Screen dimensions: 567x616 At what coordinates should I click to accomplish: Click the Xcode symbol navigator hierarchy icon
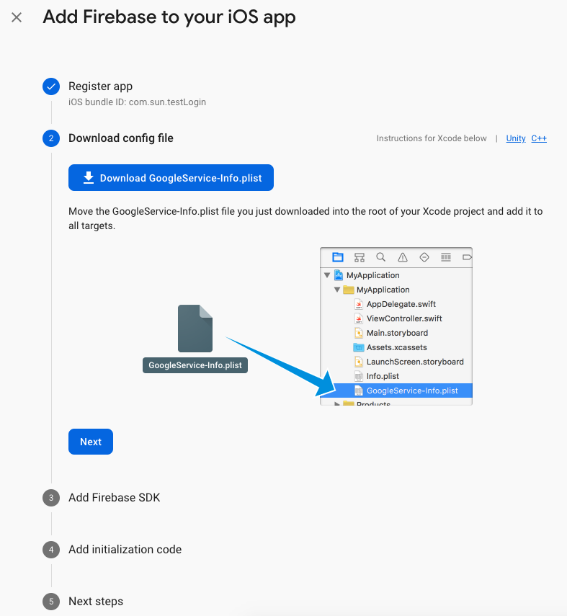click(360, 257)
